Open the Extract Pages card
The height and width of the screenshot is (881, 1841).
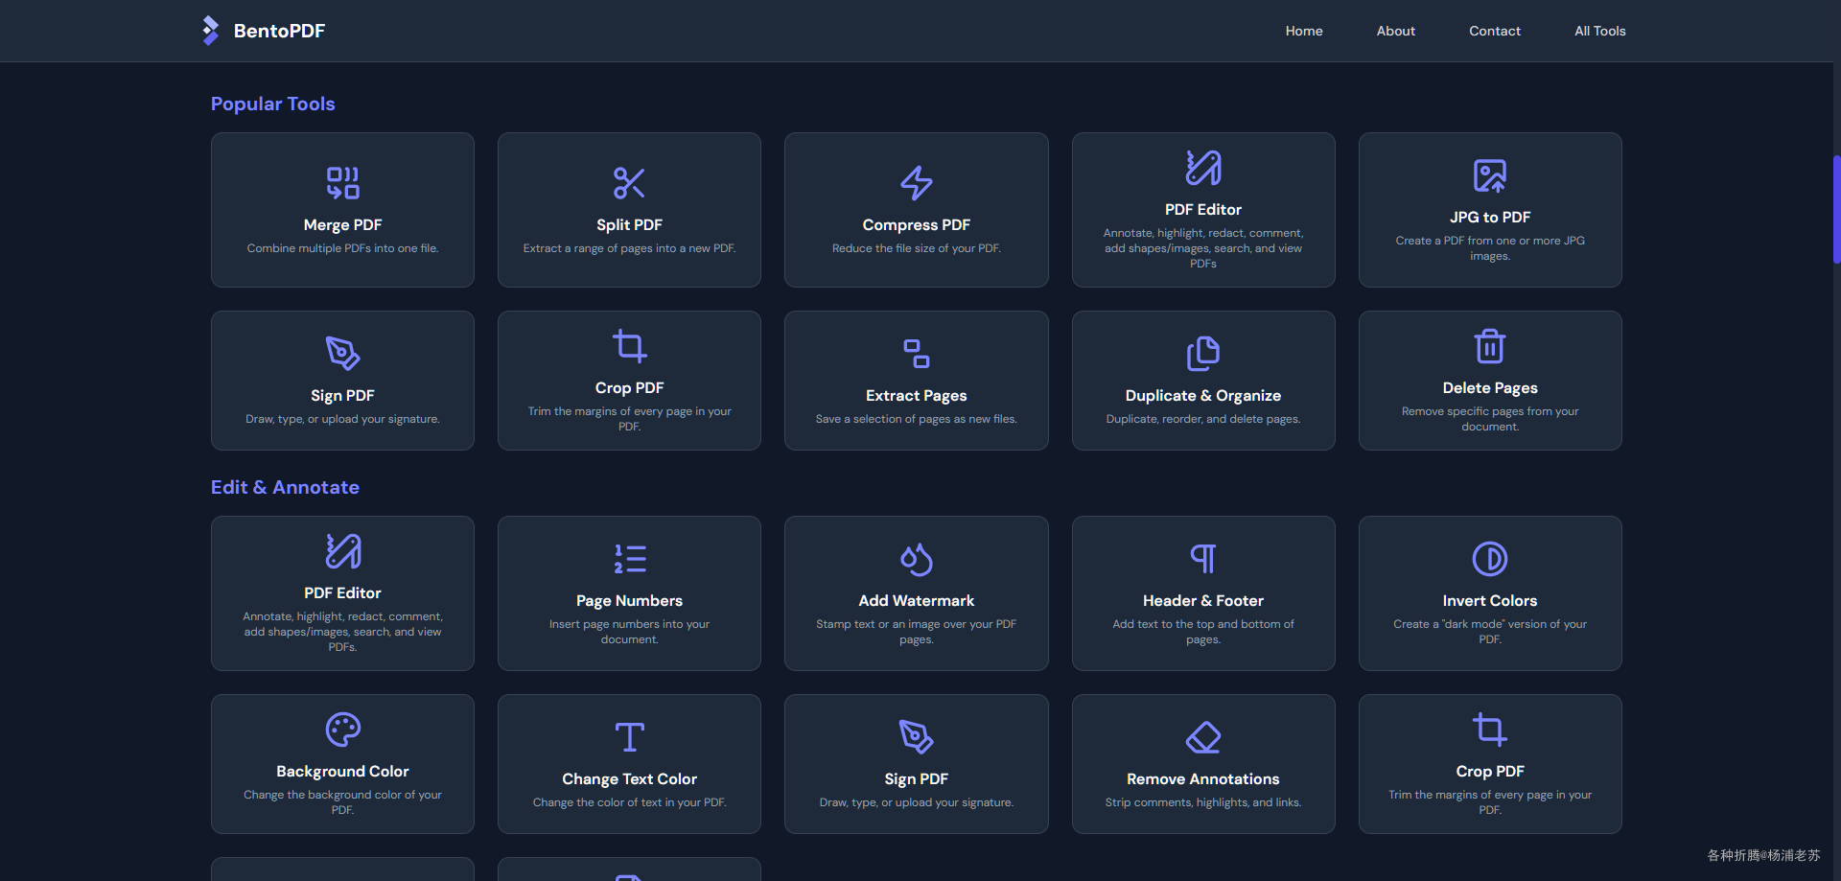(916, 381)
